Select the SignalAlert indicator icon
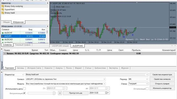Viewport: 177px width, 99px height. tap(2, 10)
